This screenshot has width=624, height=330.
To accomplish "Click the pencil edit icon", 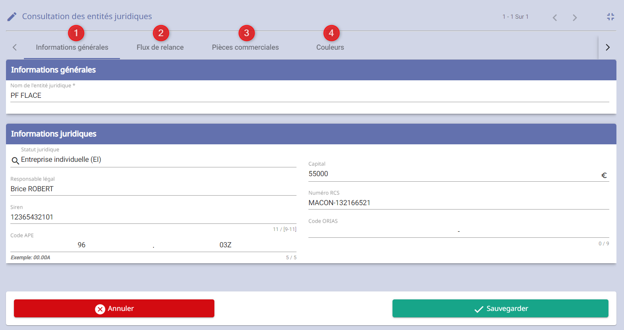I will tap(12, 17).
